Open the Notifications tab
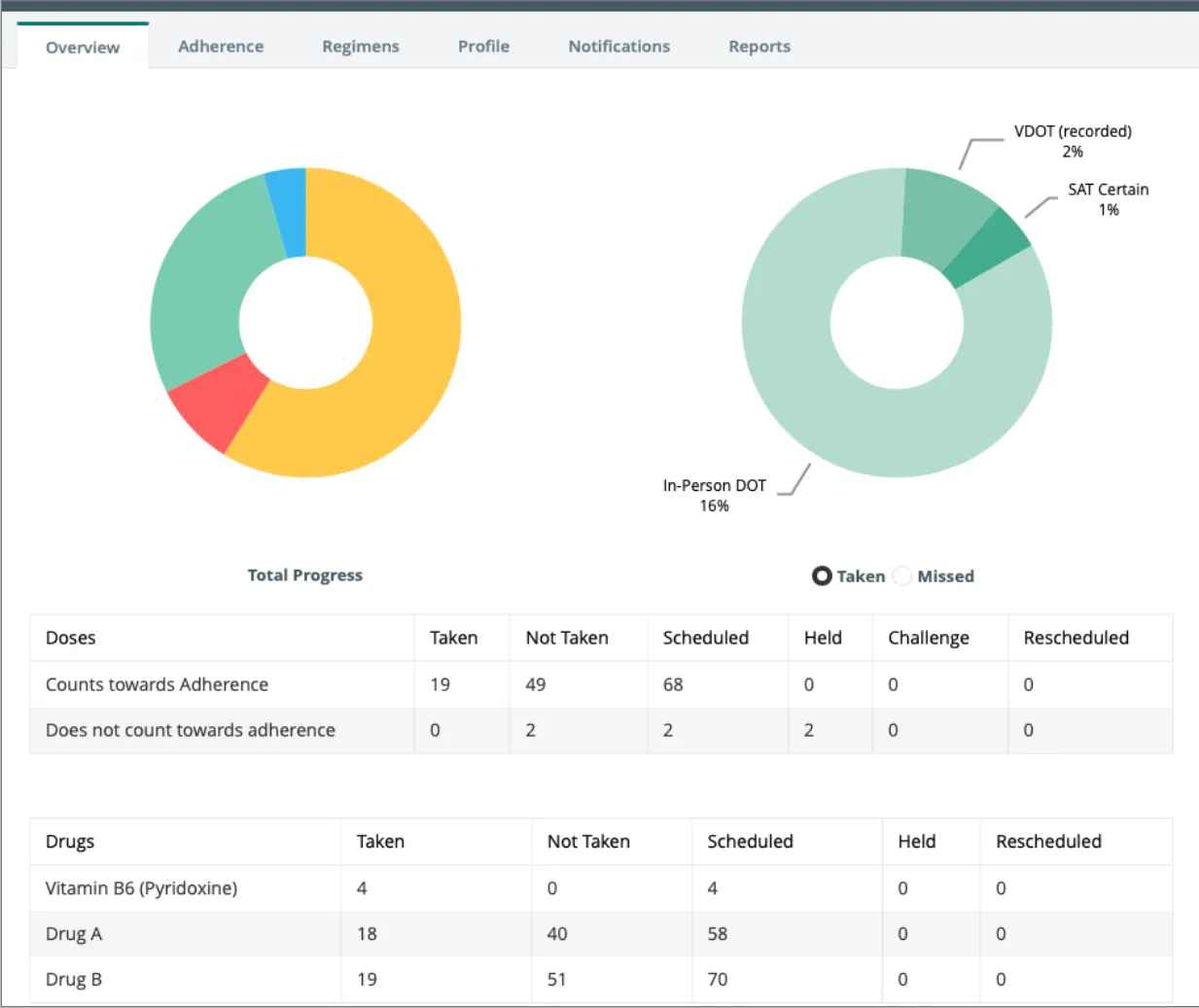 pyautogui.click(x=619, y=46)
